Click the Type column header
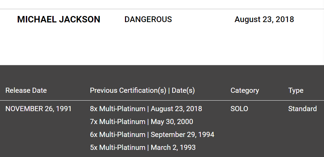 pos(295,90)
